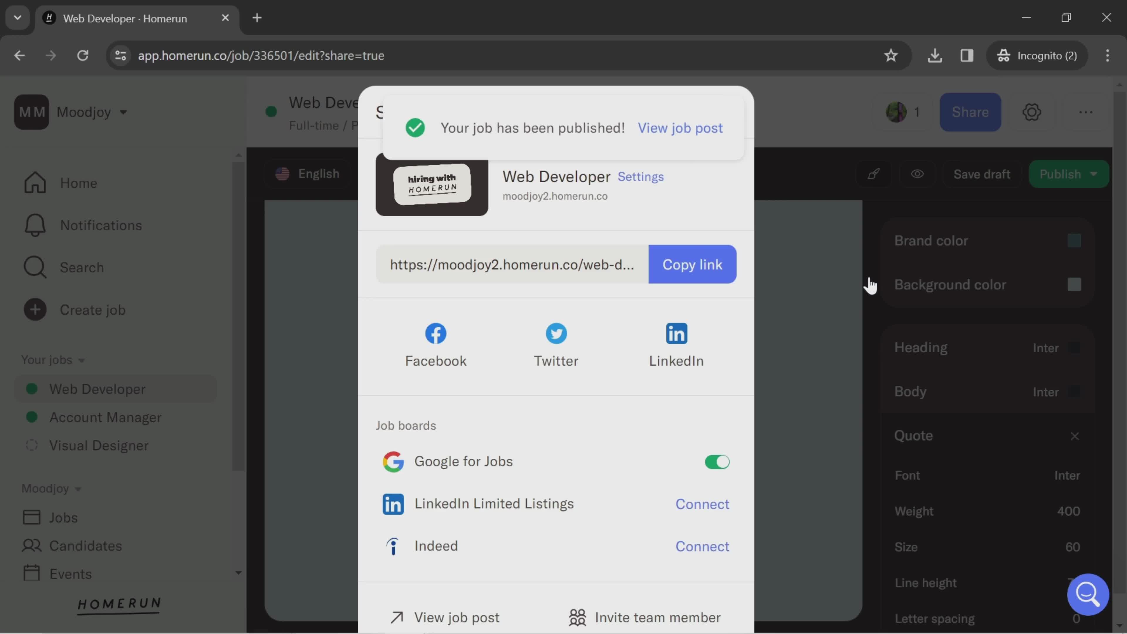Toggle the browser side panel
This screenshot has height=634, width=1127.
tap(966, 55)
